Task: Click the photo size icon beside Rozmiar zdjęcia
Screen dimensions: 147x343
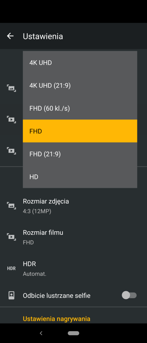Action: click(x=11, y=206)
